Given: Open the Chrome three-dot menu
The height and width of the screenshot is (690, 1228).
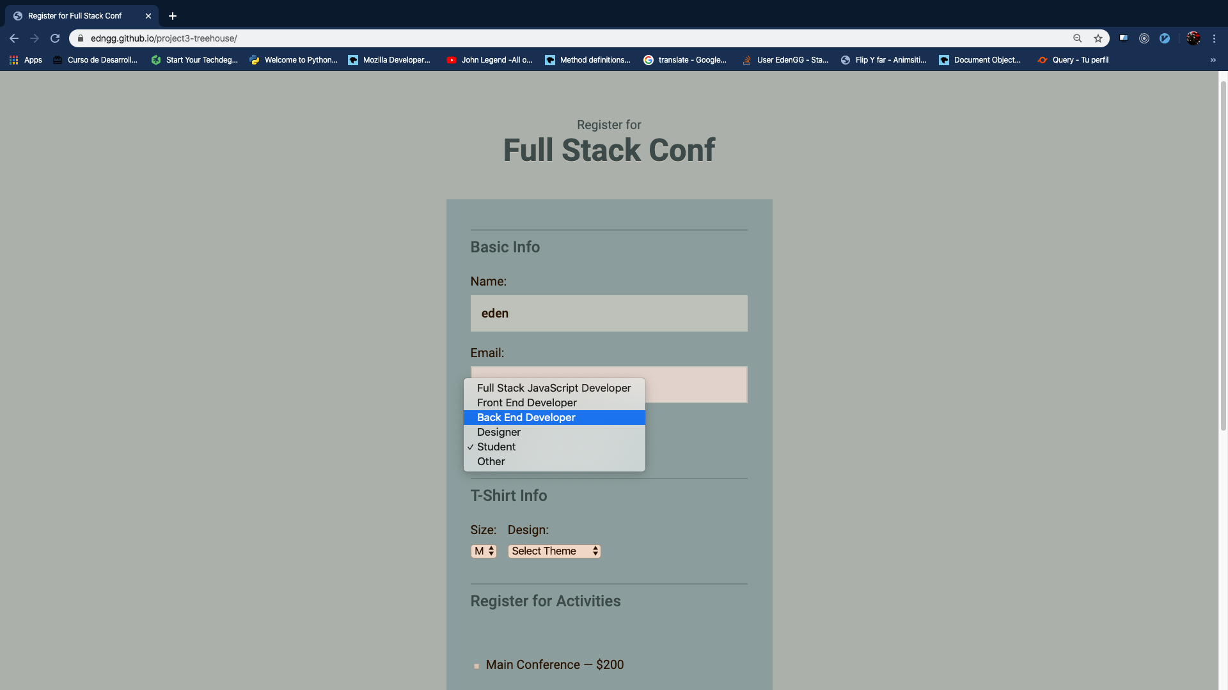Looking at the screenshot, I should tap(1214, 38).
